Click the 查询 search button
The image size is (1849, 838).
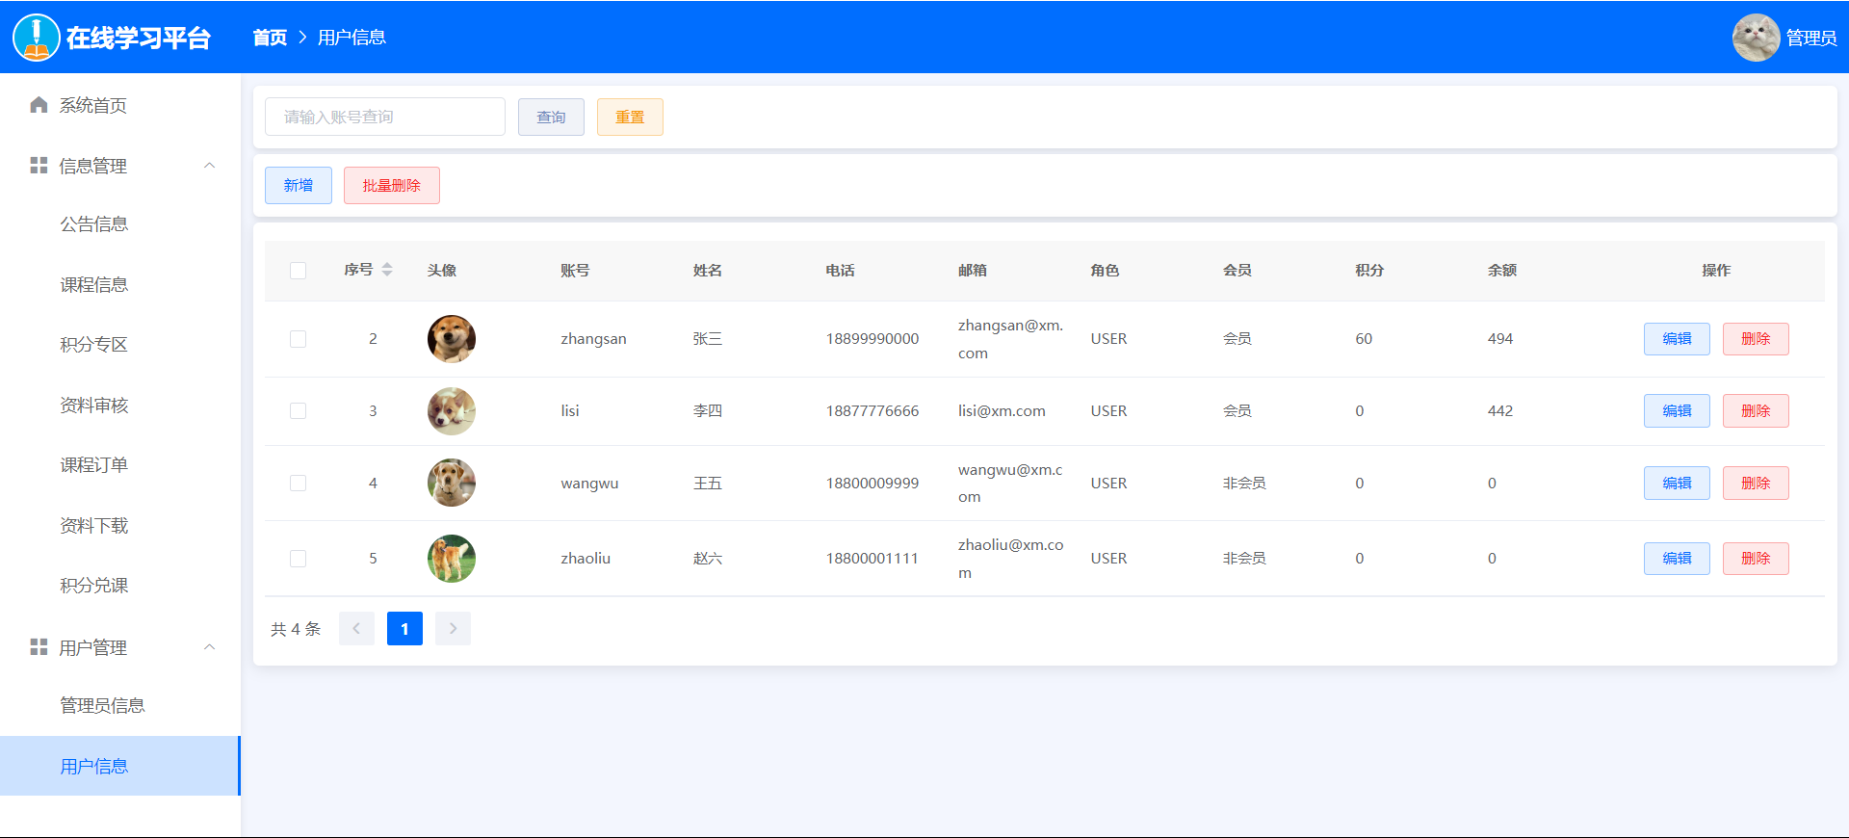(x=551, y=118)
